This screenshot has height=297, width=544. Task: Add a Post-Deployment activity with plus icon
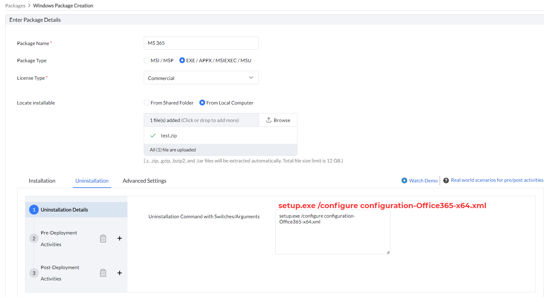click(x=119, y=273)
